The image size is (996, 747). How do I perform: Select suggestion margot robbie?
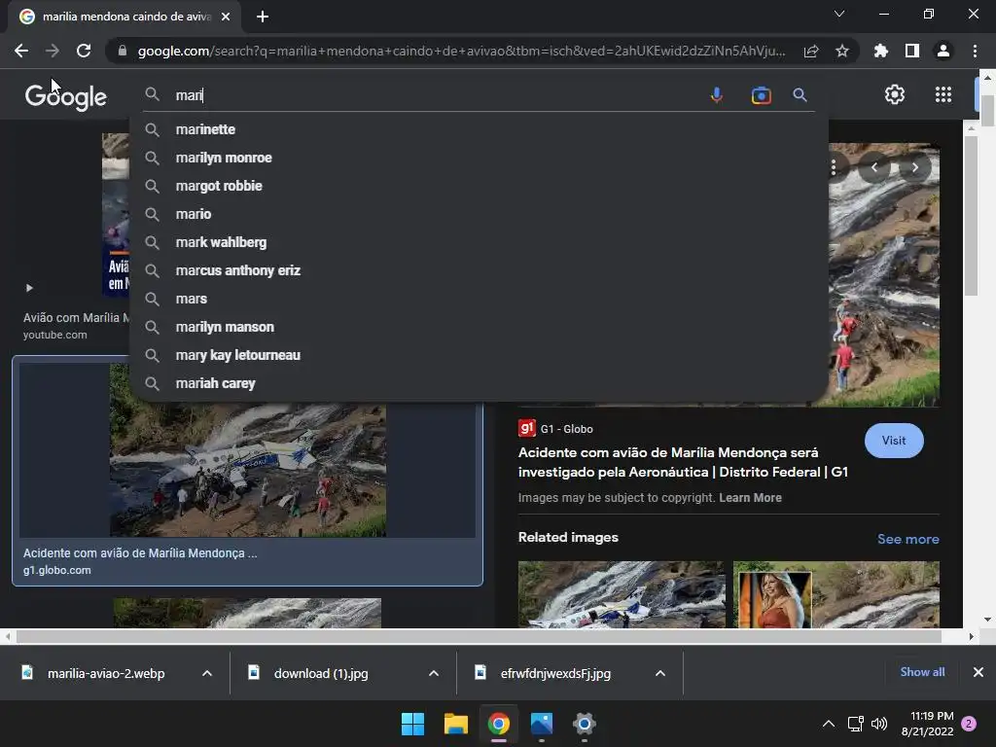click(479, 186)
